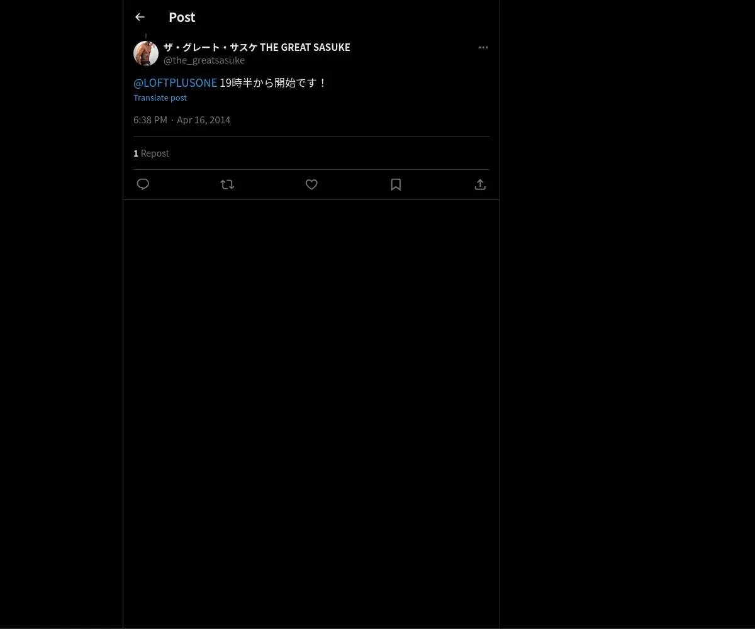Open the 6:38 PM timestamp
The height and width of the screenshot is (629, 755).
[150, 120]
